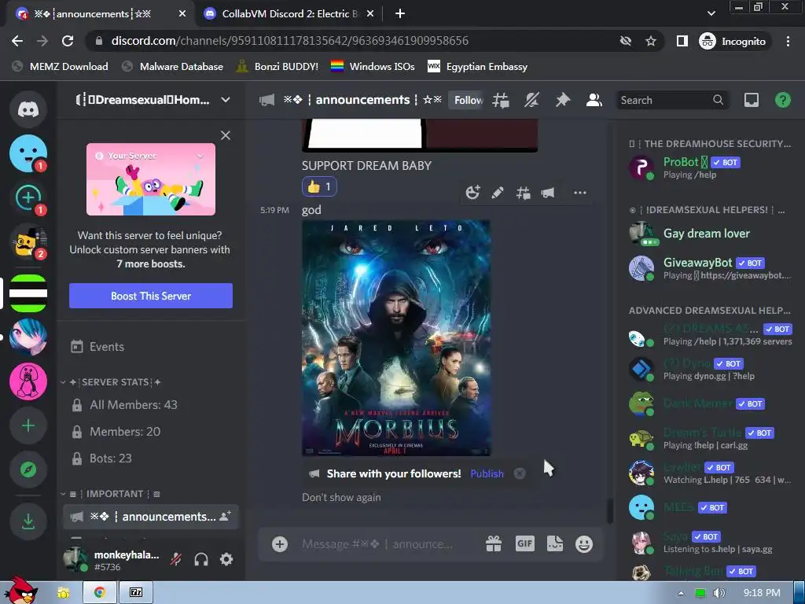The height and width of the screenshot is (604, 805).
Task: Open a new browser tab
Action: tap(400, 14)
